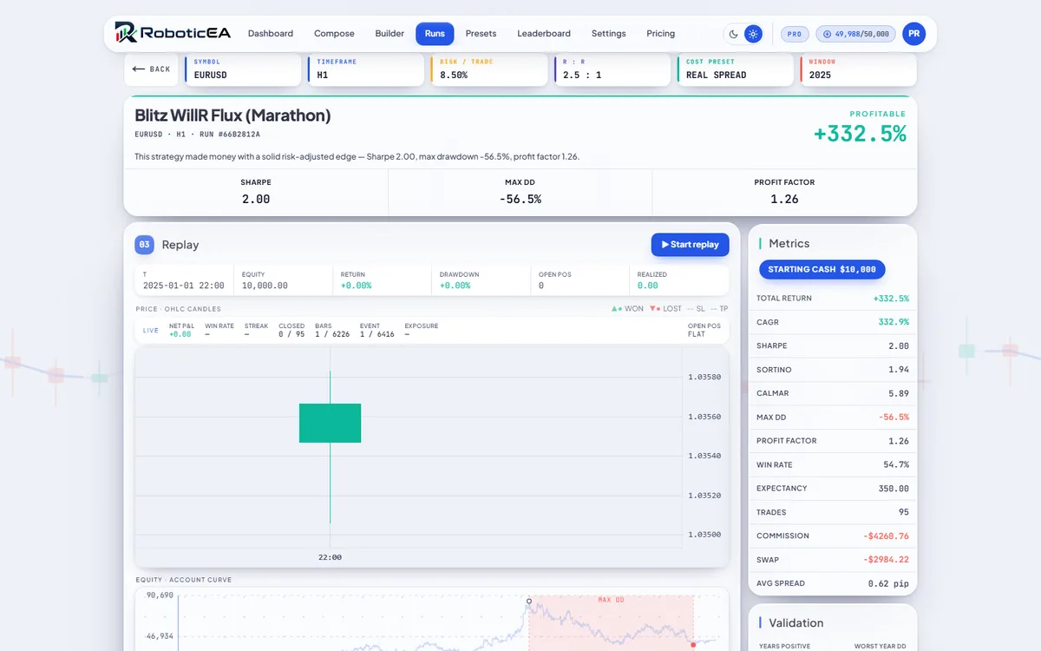The height and width of the screenshot is (651, 1041).
Task: Click the Sharpe 2.00 summary tile
Action: (256, 192)
